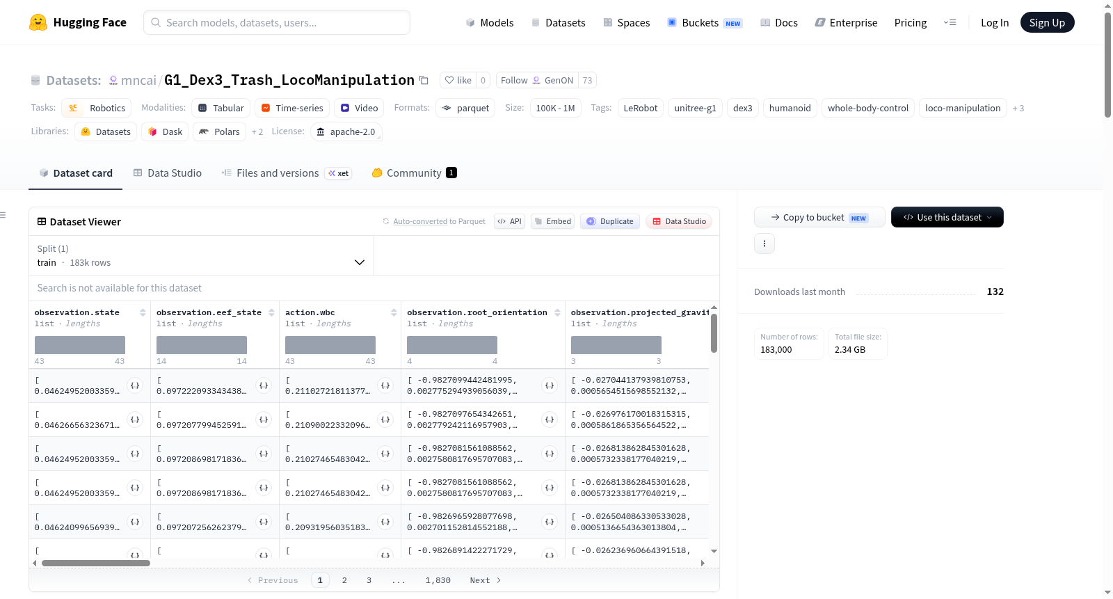Click the Polars library tag
Viewport: 1113px width, 599px height.
click(x=219, y=131)
